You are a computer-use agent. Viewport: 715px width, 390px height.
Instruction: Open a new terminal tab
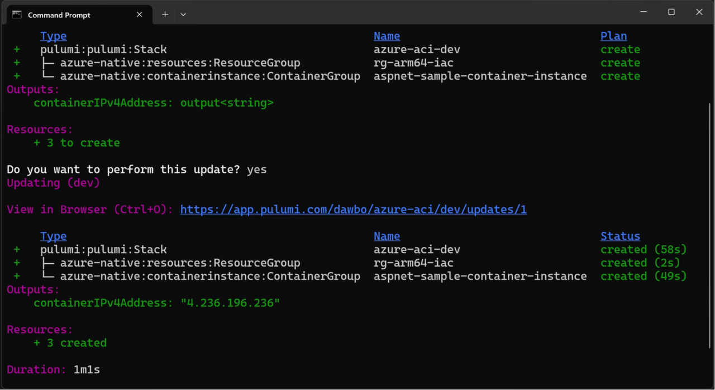165,15
